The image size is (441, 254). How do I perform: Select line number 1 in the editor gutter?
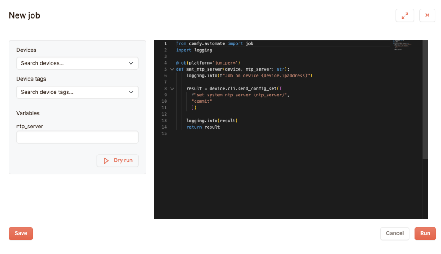point(165,43)
